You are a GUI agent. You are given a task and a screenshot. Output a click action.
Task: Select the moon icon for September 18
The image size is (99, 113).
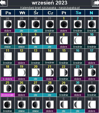[8, 73]
